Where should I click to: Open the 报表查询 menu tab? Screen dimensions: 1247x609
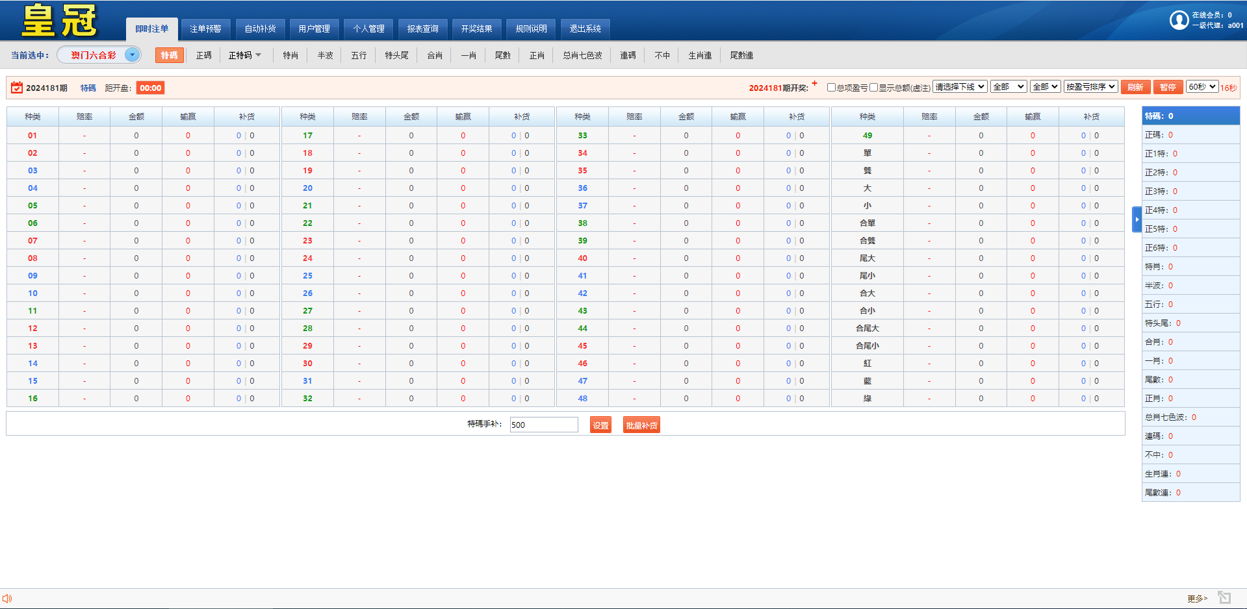pos(422,29)
